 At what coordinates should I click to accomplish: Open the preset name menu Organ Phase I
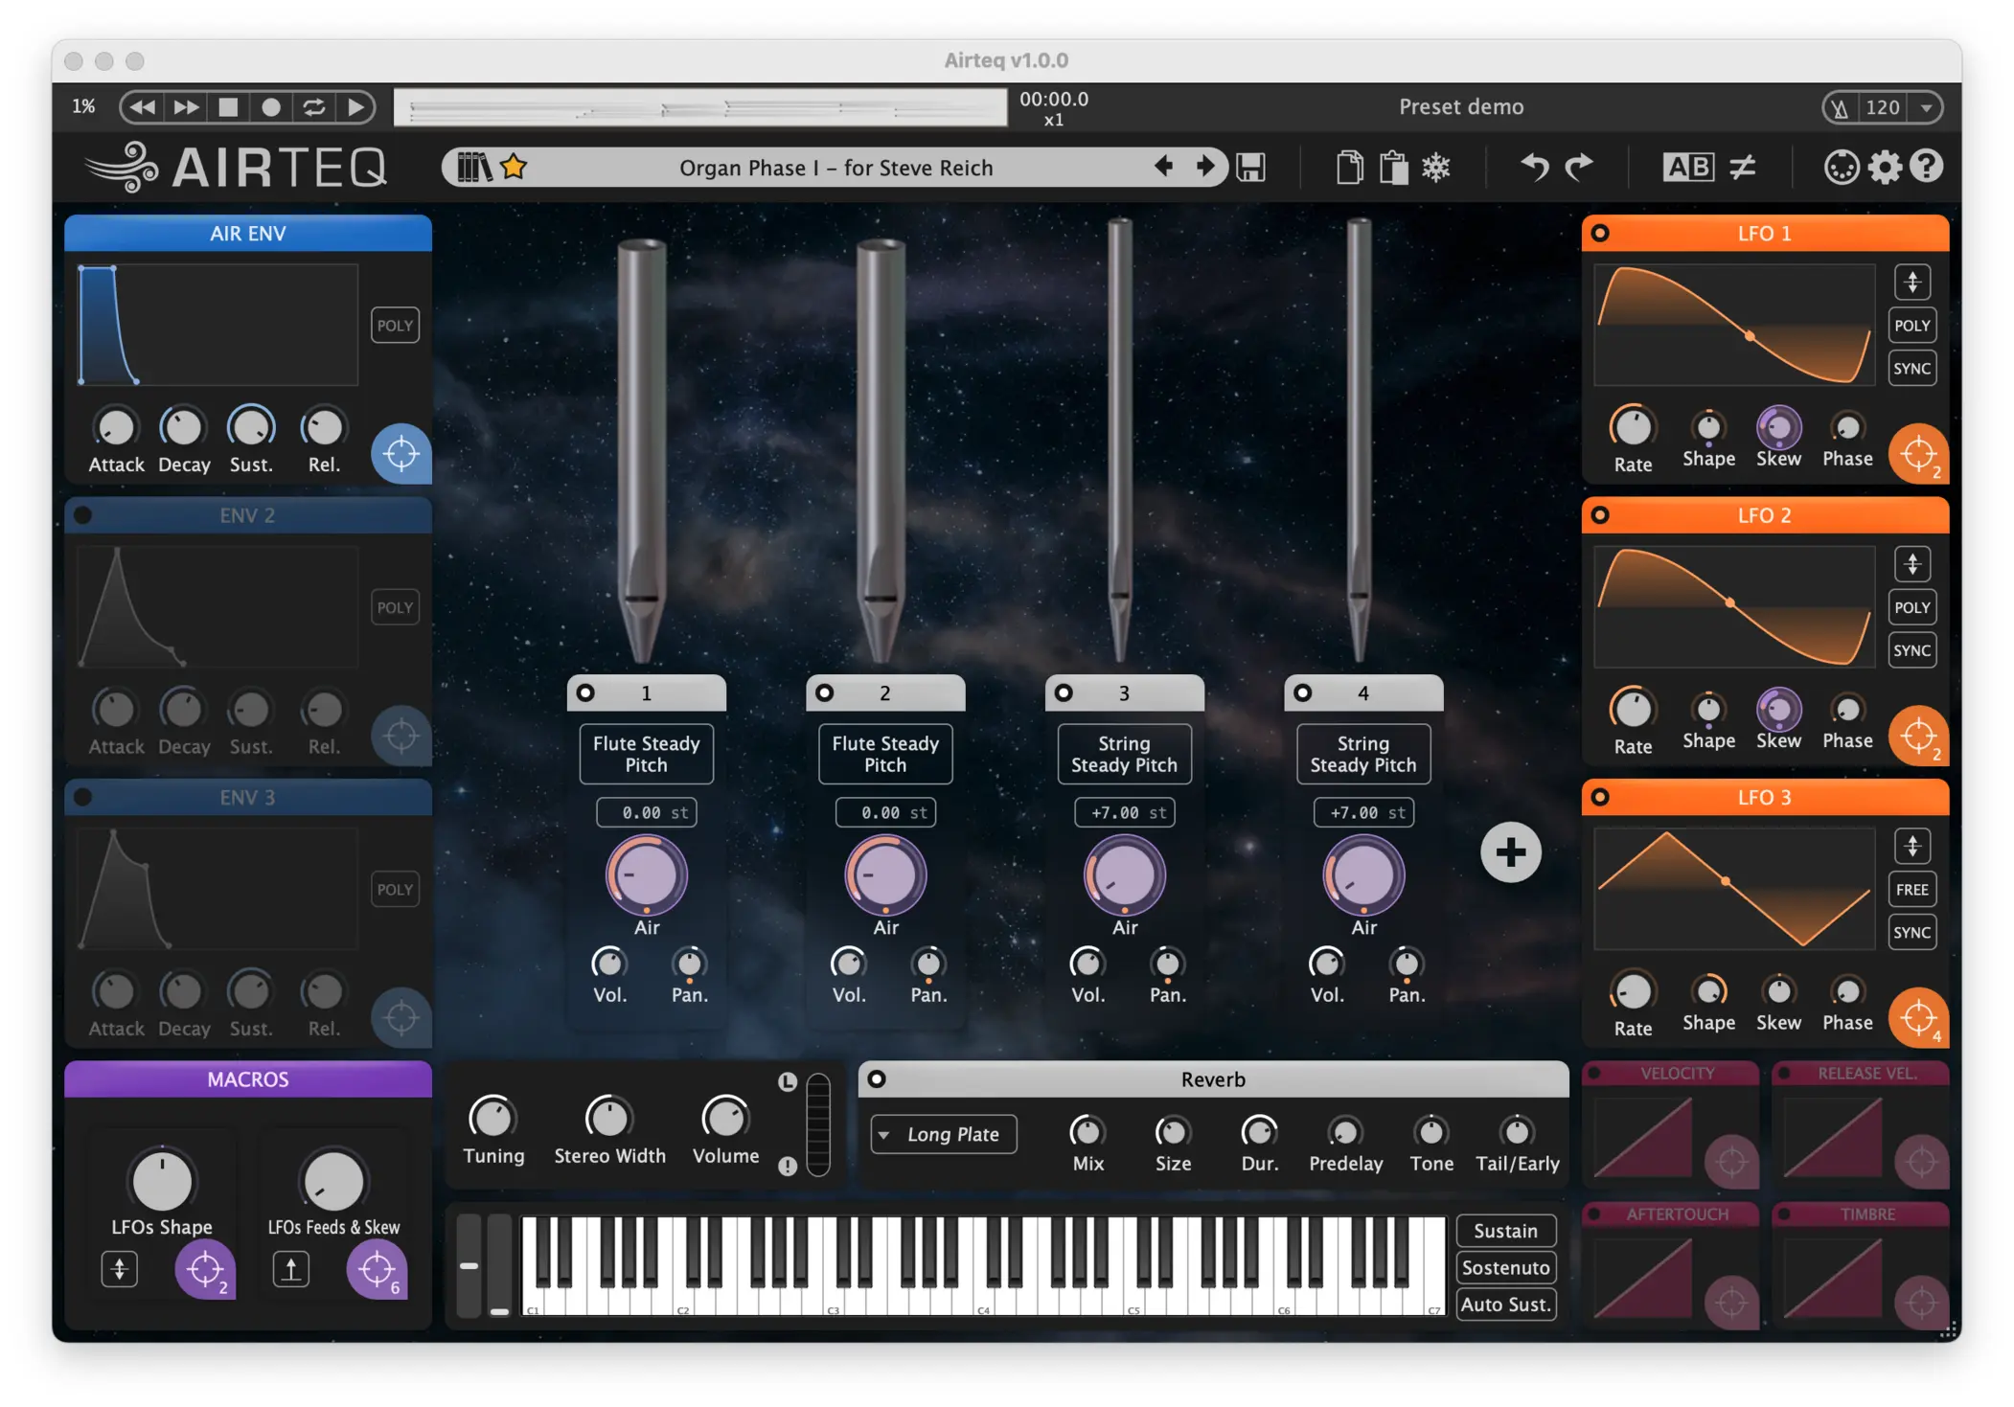click(836, 168)
